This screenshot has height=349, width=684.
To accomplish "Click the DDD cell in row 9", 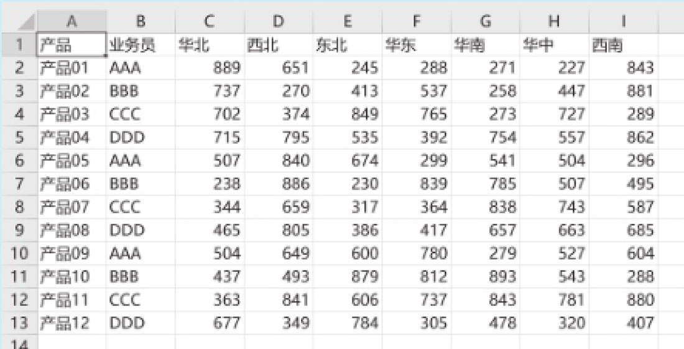I will [141, 231].
